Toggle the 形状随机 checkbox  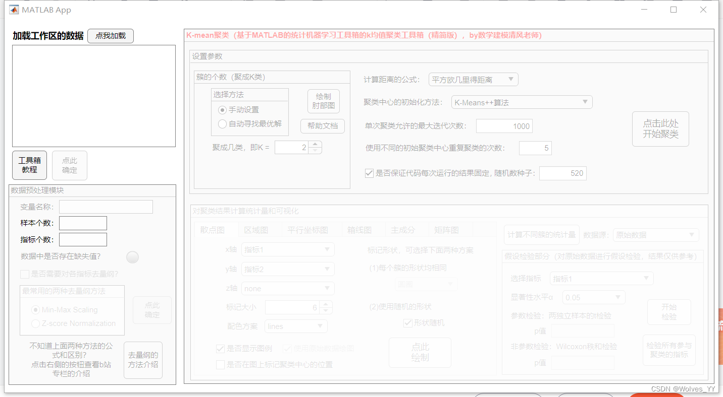408,323
